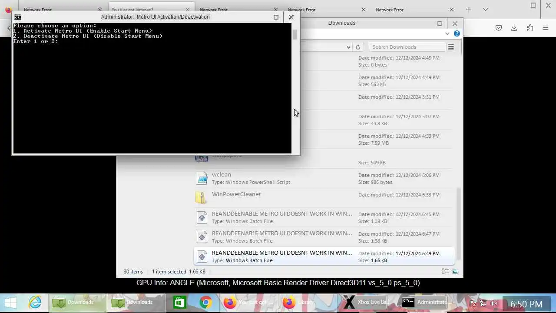Open Firefox extensions puzzle icon
Screen dimensions: 556x313
[530, 28]
